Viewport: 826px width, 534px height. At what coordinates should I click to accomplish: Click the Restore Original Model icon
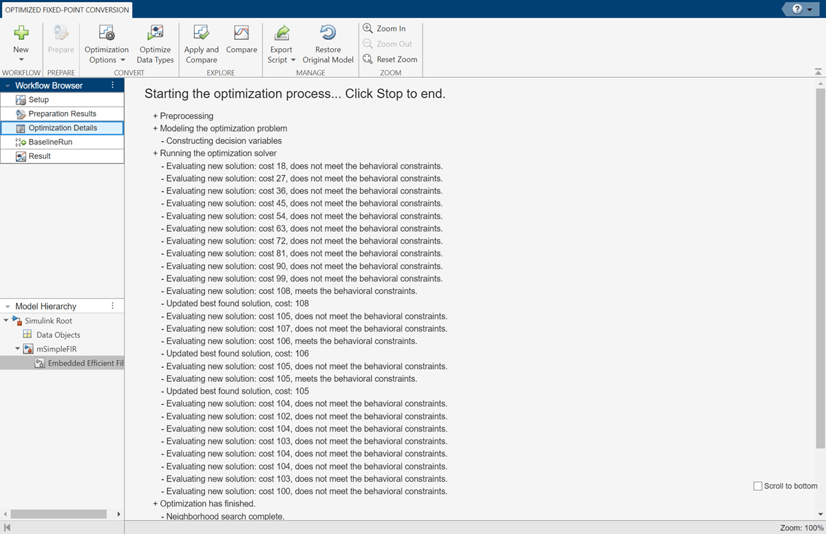click(328, 33)
